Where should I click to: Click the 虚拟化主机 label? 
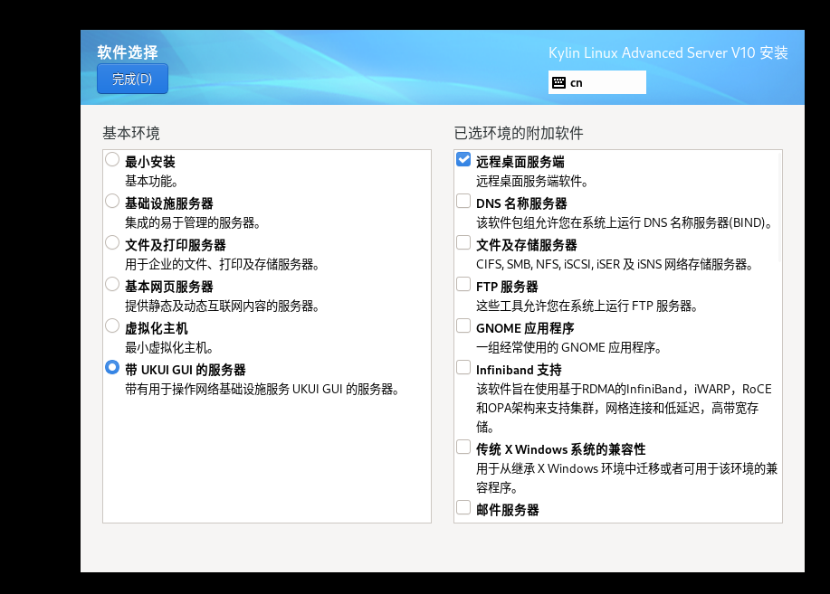pos(157,328)
